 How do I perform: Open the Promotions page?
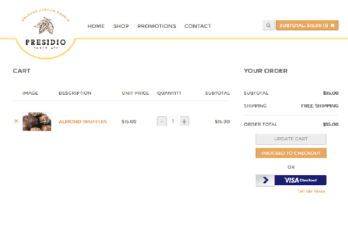157,26
